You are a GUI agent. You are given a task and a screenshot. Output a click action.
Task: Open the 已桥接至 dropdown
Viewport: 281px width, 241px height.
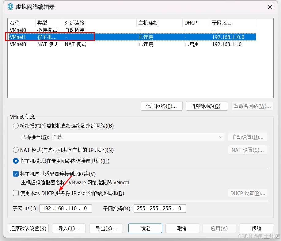[x=138, y=137]
